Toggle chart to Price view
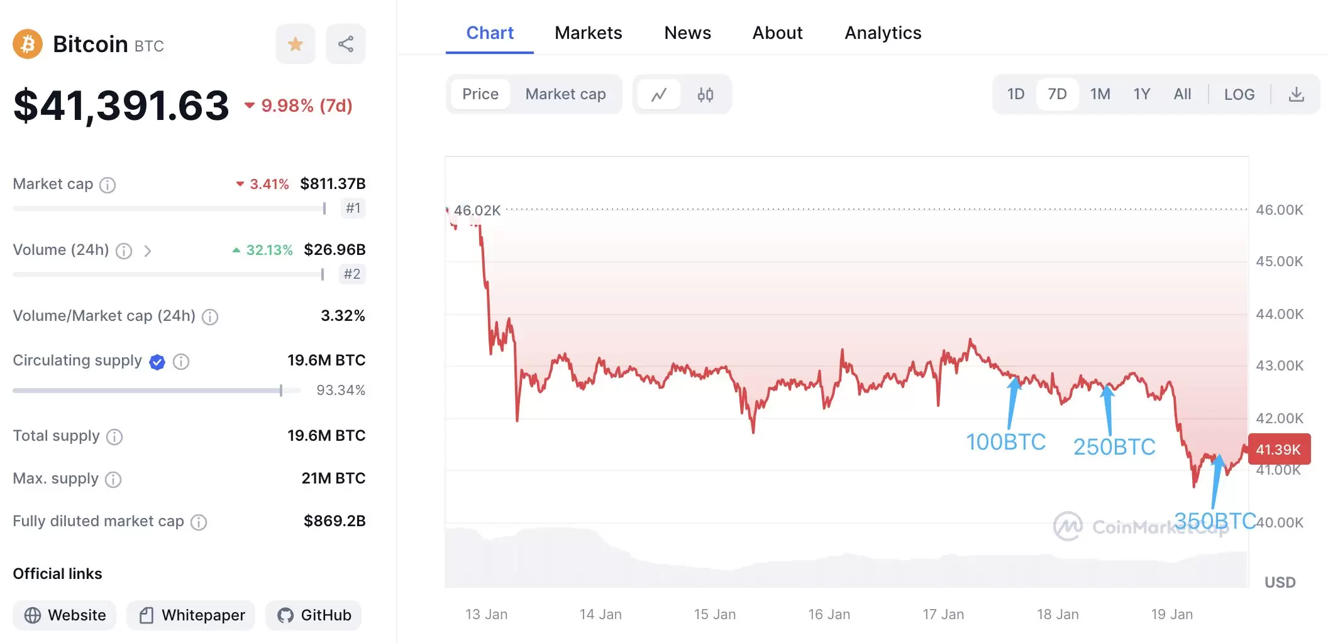1328x643 pixels. pos(480,94)
